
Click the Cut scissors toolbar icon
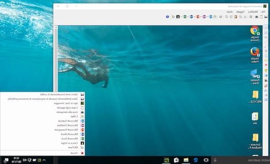pos(245,17)
